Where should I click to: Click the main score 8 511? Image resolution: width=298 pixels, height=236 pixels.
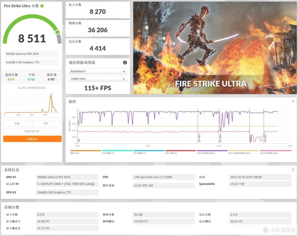tap(32, 38)
